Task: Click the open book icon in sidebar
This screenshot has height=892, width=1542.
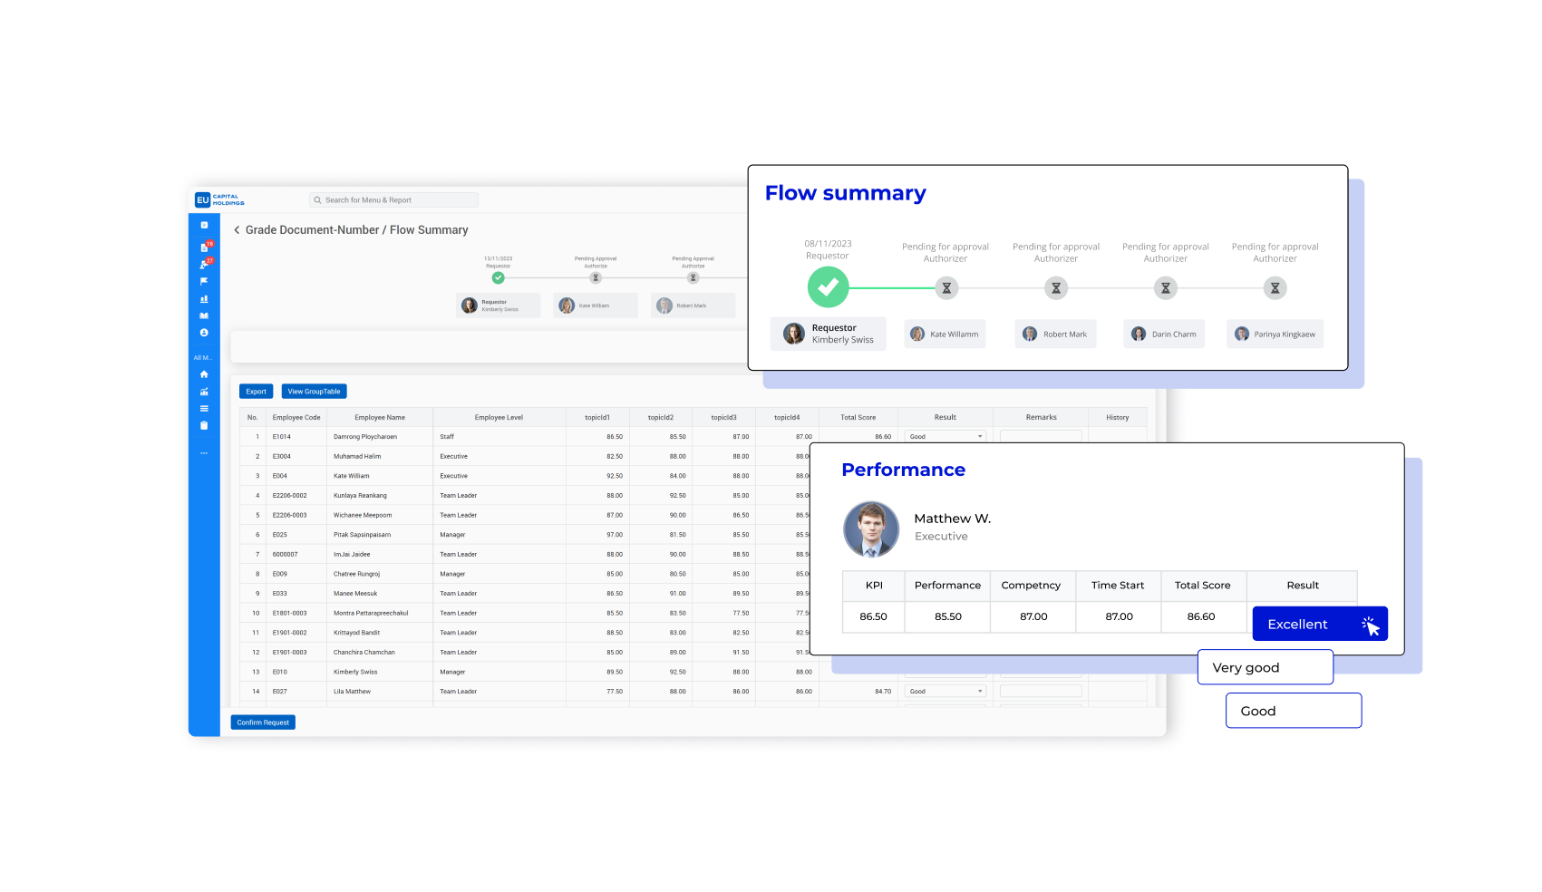Action: coord(204,315)
